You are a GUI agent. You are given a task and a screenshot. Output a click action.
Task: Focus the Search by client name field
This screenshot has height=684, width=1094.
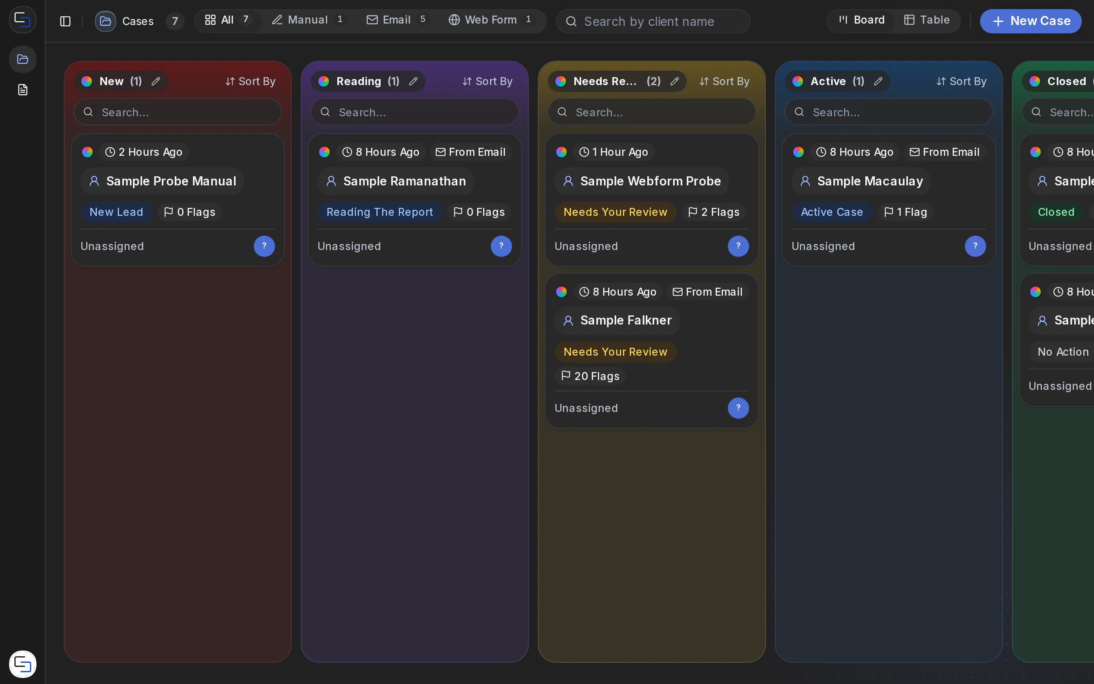click(653, 21)
